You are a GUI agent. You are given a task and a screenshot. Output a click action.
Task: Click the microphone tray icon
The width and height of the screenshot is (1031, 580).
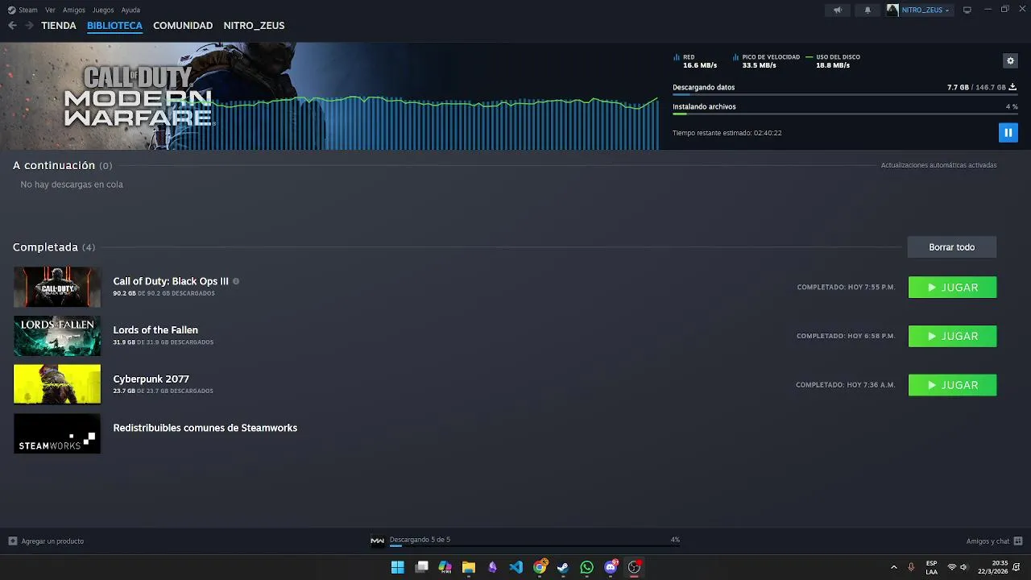(911, 567)
